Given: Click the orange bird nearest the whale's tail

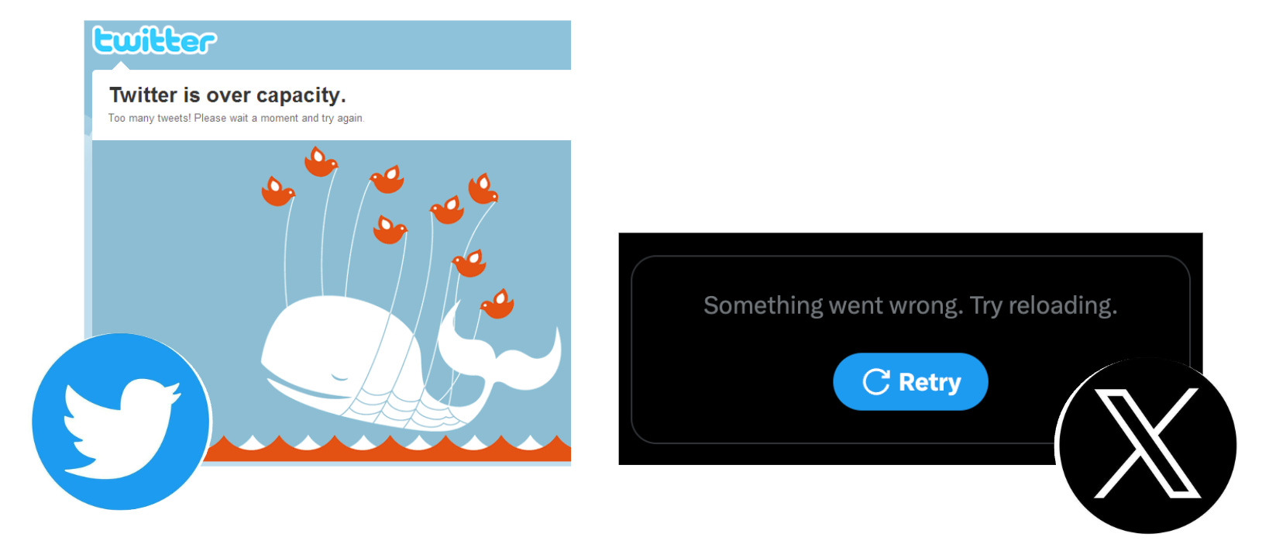Looking at the screenshot, I should [497, 304].
